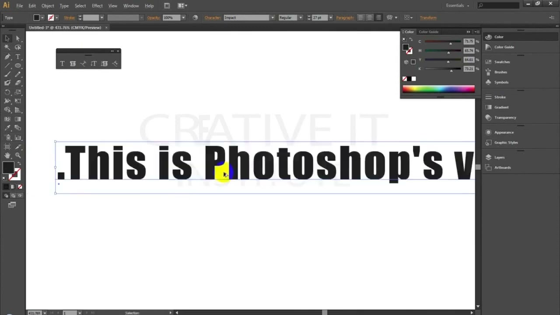
Task: Open the fill color dropdown arrow
Action: click(x=42, y=17)
